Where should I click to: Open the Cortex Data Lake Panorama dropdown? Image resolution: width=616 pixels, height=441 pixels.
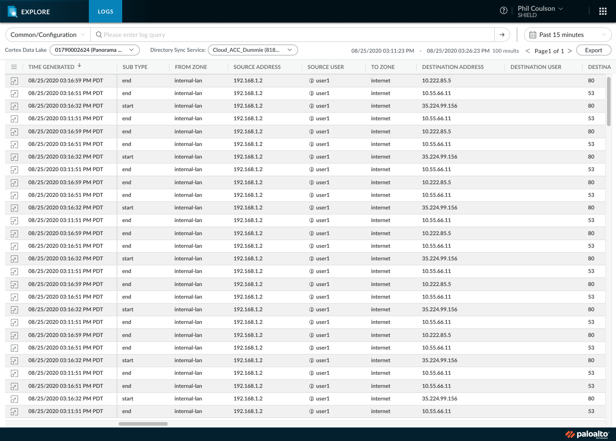[x=95, y=50]
